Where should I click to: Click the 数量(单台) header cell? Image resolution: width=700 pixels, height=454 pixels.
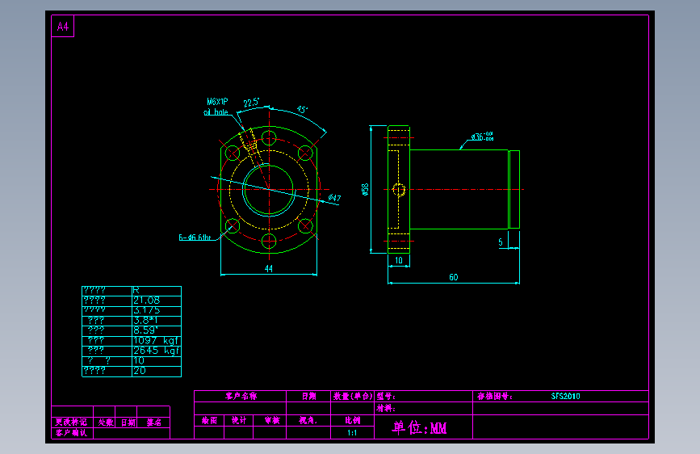353,396
